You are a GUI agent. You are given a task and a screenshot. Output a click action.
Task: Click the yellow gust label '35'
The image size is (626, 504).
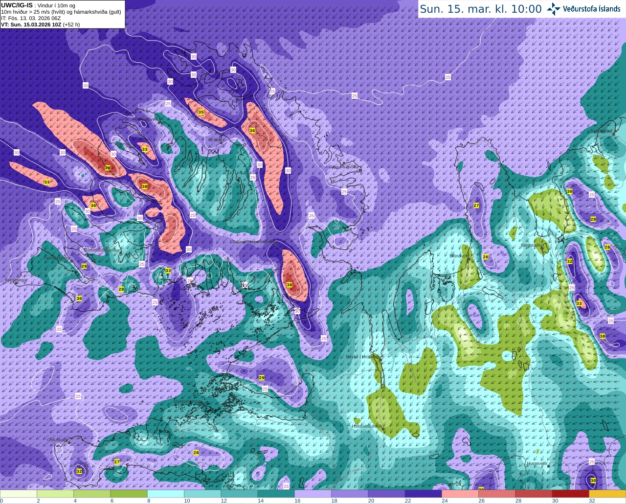[201, 112]
